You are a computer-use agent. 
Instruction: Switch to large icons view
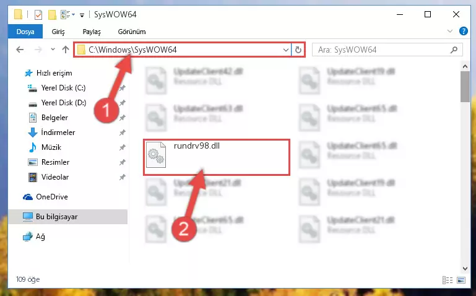coord(461,280)
